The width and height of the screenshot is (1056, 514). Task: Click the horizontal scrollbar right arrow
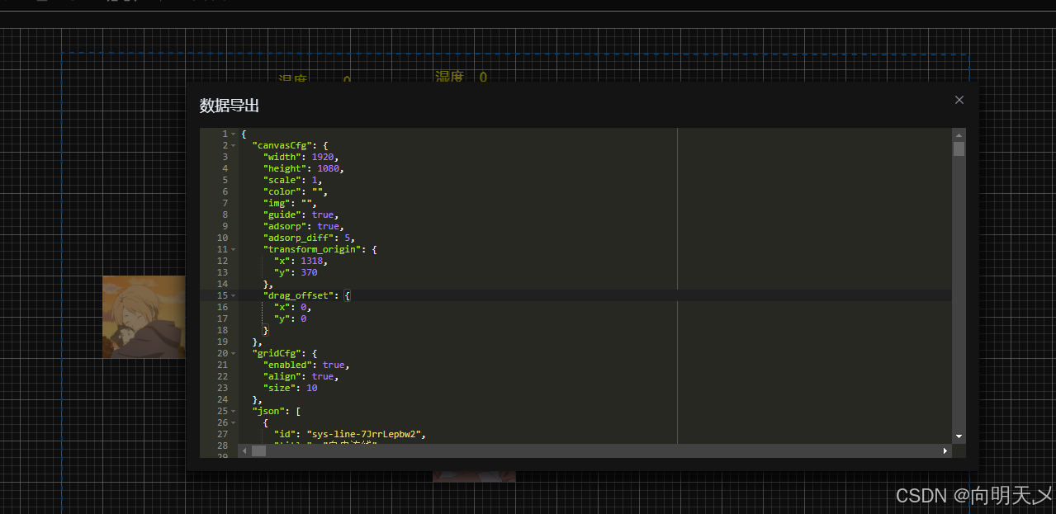(x=945, y=450)
